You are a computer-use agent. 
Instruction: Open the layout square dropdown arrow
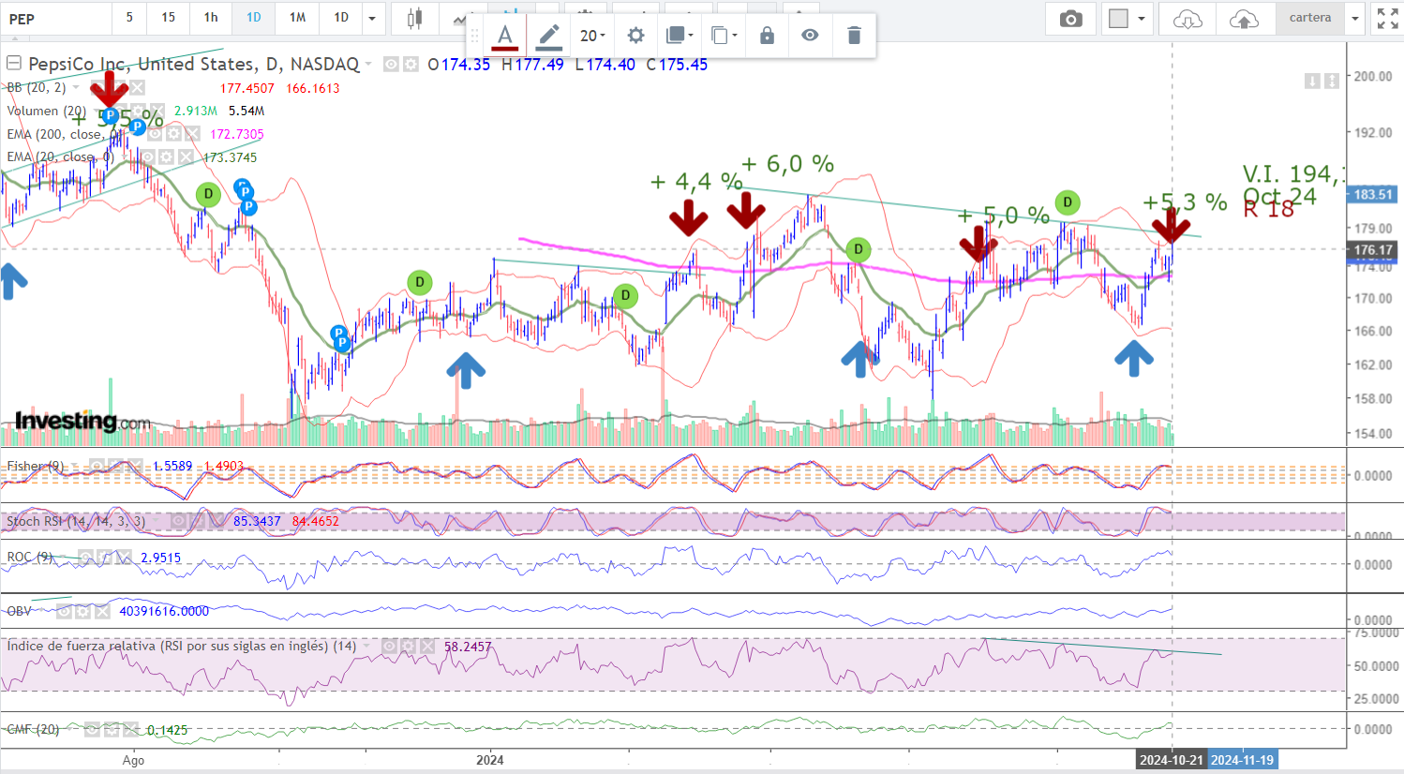(x=1141, y=19)
